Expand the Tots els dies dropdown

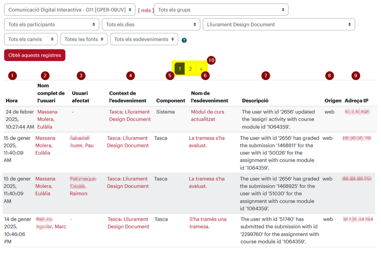point(151,25)
